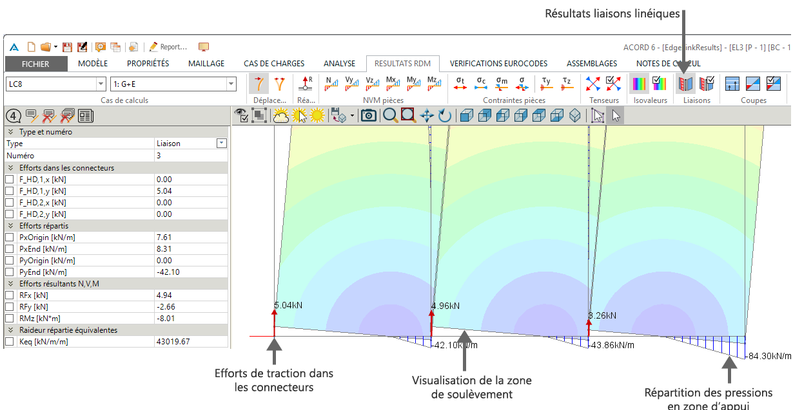Image resolution: width=793 pixels, height=410 pixels.
Task: Click the newspaper-style results list icon
Action: pos(86,116)
